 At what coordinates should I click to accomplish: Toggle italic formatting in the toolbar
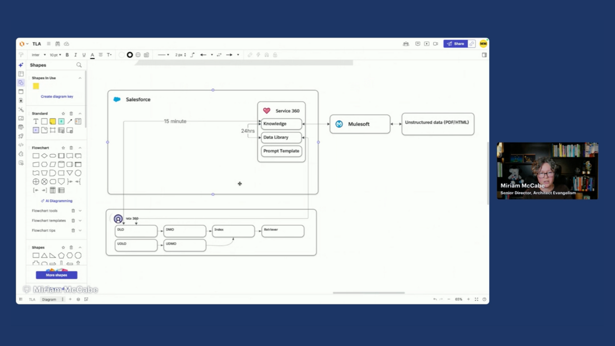[x=75, y=55]
